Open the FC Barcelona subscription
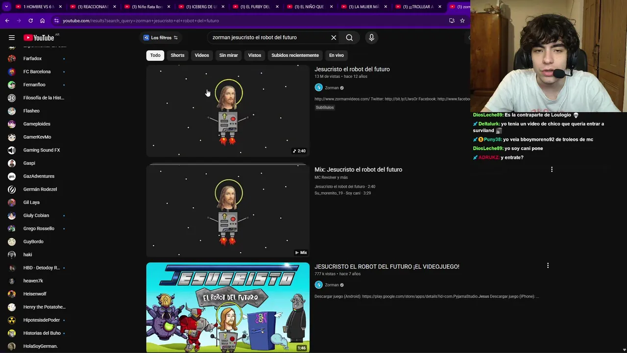 pyautogui.click(x=37, y=72)
